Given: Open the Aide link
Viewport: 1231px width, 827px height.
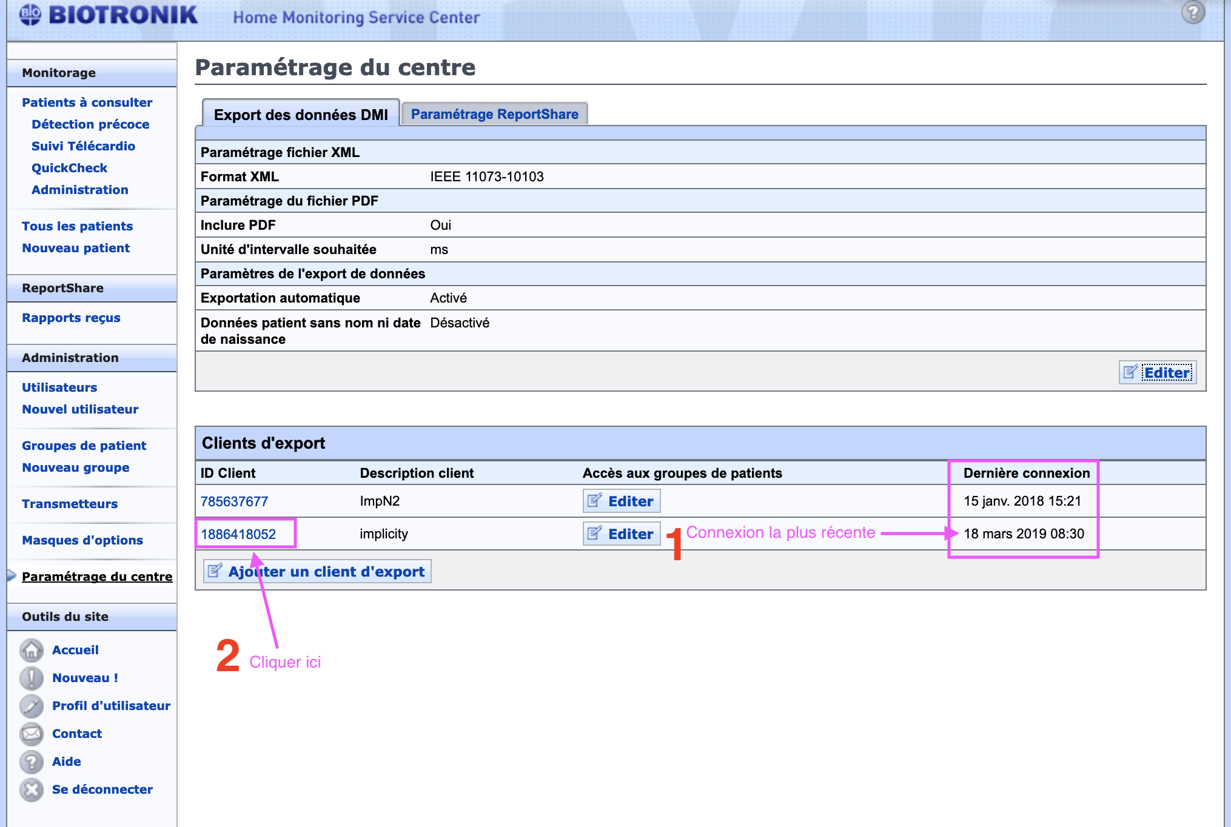Looking at the screenshot, I should pos(67,762).
